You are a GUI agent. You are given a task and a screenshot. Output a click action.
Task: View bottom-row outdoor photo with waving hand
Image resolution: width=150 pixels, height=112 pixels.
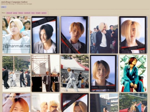(133, 103)
